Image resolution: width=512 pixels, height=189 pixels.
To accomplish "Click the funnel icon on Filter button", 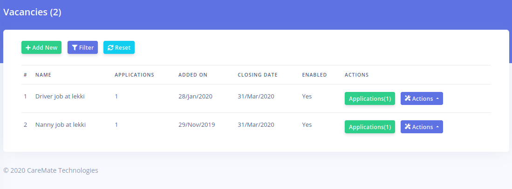I will point(75,48).
